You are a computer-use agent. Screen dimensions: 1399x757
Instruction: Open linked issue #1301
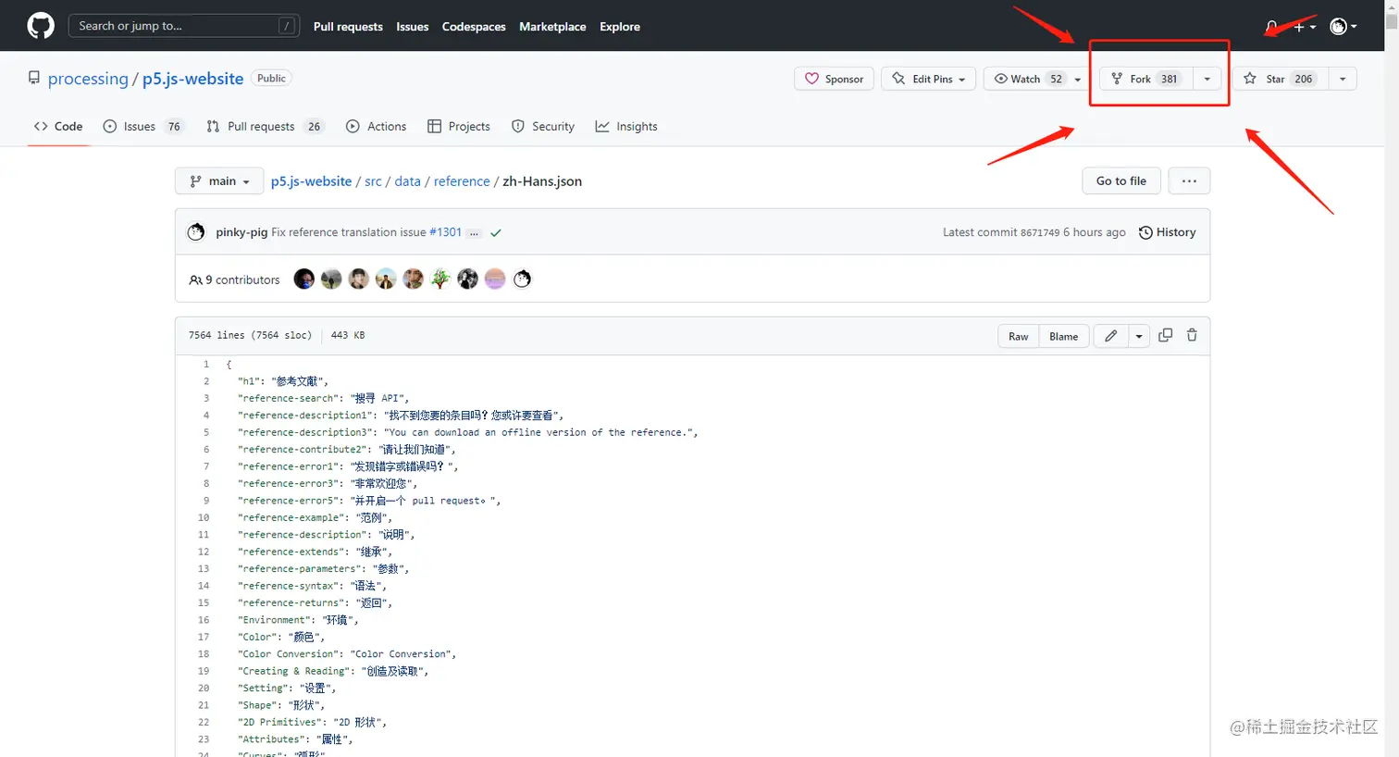pyautogui.click(x=445, y=232)
